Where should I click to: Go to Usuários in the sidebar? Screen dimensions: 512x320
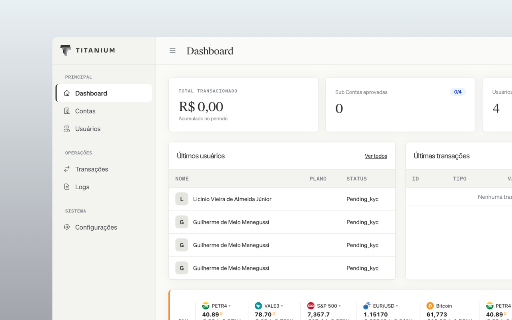coord(104,129)
